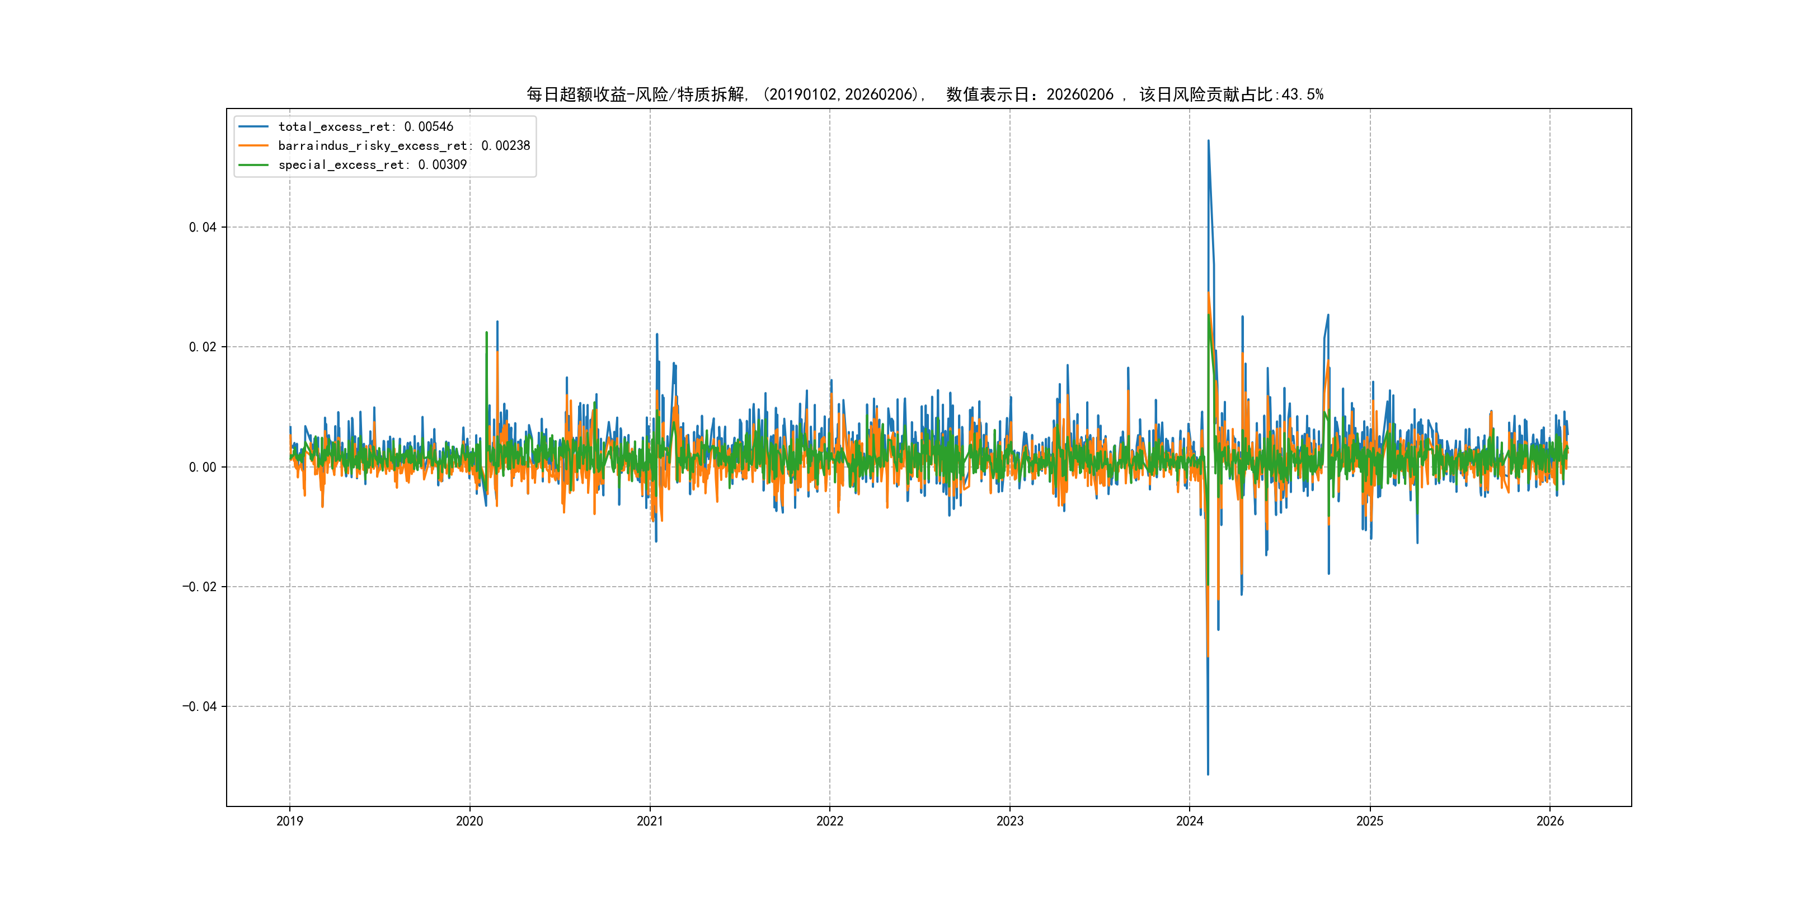
Task: Click the 2025 x-axis tick label
Action: (x=1370, y=821)
